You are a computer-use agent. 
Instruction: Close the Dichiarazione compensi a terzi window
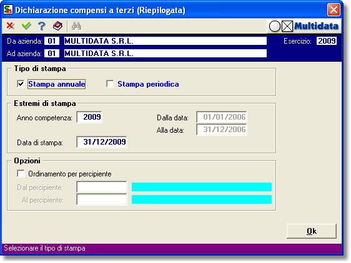pos(334,10)
